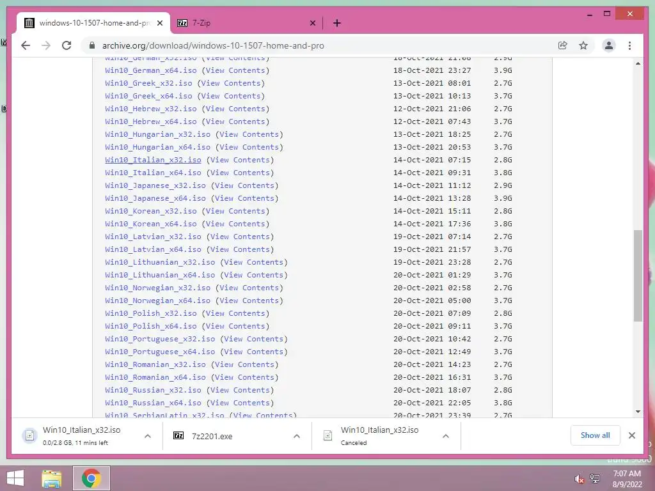Image resolution: width=655 pixels, height=491 pixels.
Task: Open the Windows Start button
Action: coord(15,478)
